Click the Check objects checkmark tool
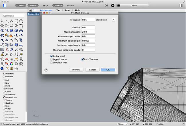 [x=16, y=50]
